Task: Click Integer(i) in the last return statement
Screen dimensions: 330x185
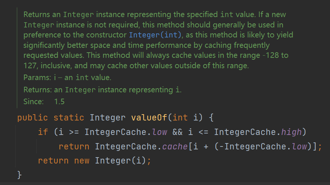Action: tap(118, 161)
